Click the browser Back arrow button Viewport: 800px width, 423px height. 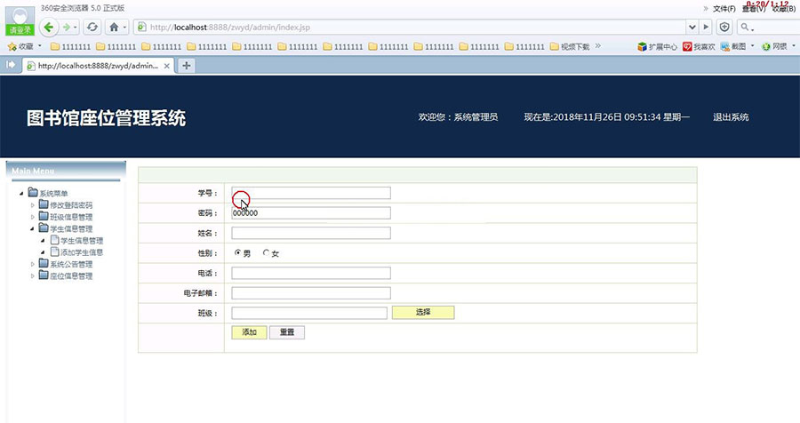[x=47, y=27]
